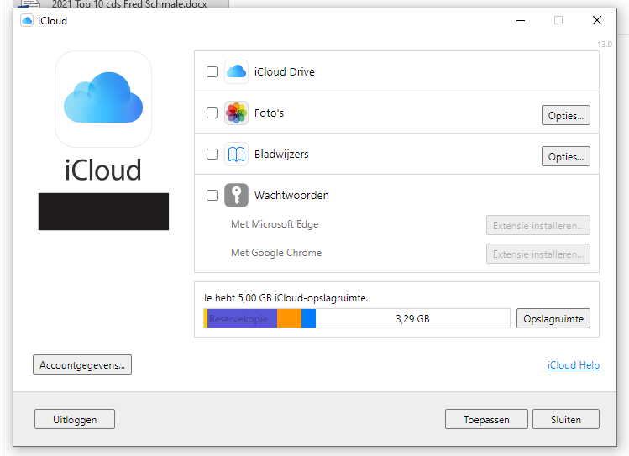Open Opties for Bladwijzers
The height and width of the screenshot is (456, 629).
pyautogui.click(x=566, y=156)
